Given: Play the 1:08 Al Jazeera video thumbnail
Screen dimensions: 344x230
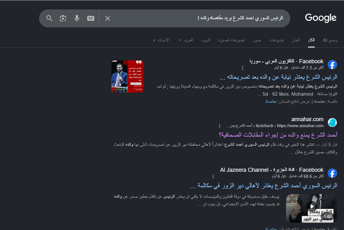Looking at the screenshot, I should (311, 208).
